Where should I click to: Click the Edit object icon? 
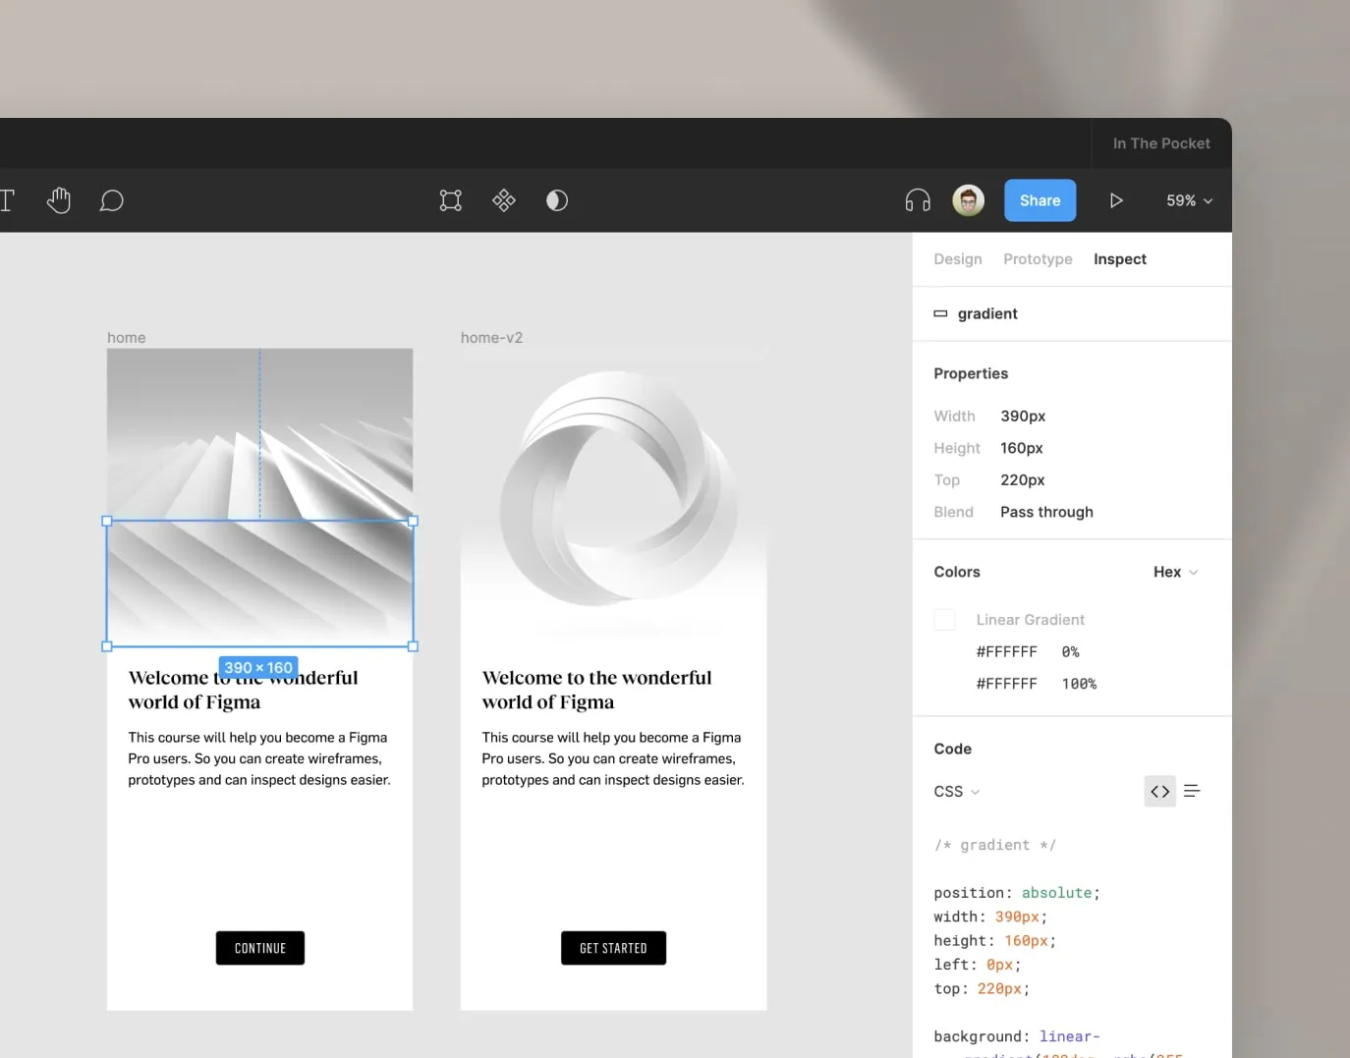click(450, 200)
